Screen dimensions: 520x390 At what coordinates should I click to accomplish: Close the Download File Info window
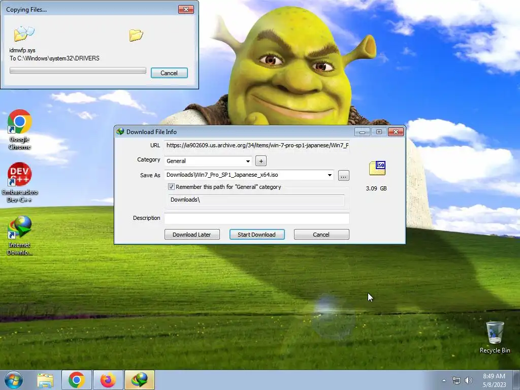tap(396, 132)
